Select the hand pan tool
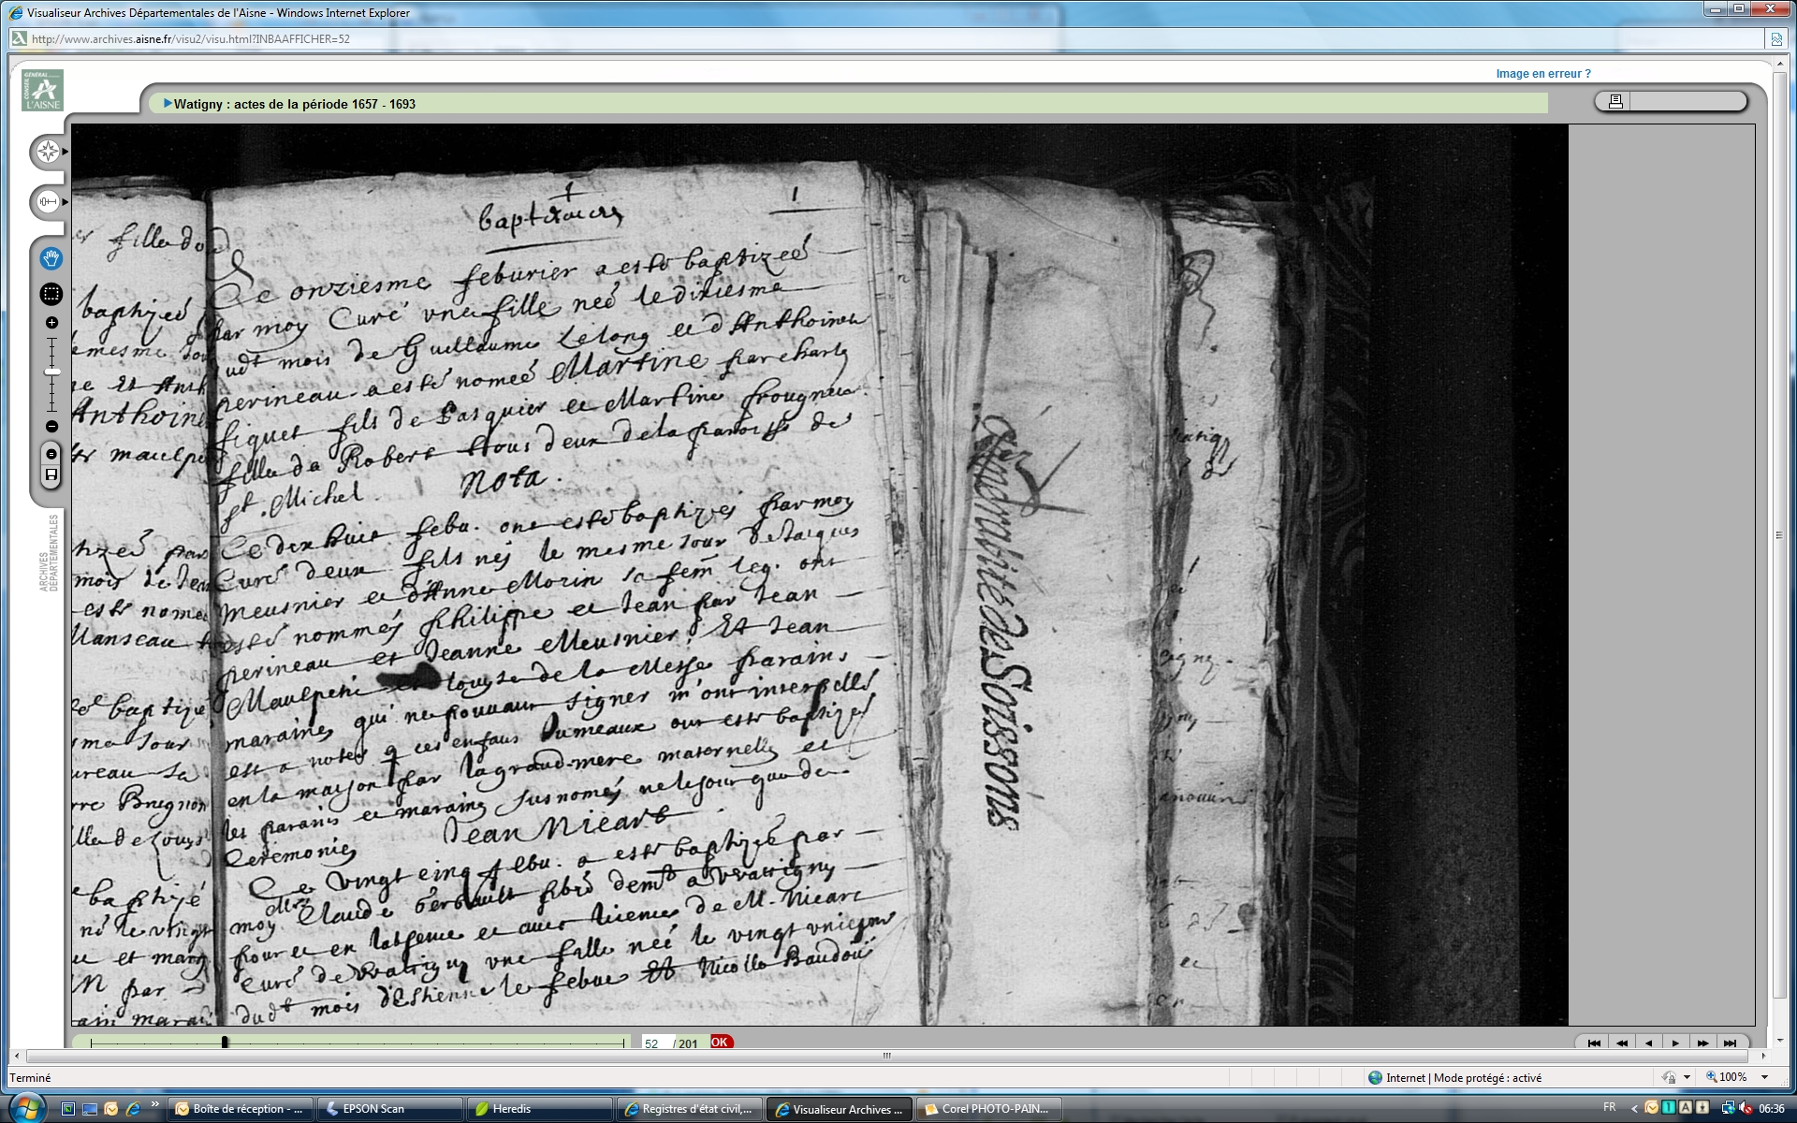1797x1123 pixels. pos(51,258)
